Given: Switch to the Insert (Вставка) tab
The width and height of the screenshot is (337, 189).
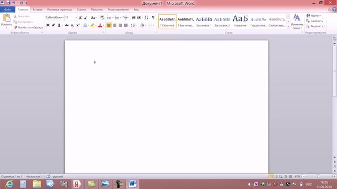Looking at the screenshot, I should pyautogui.click(x=37, y=9).
